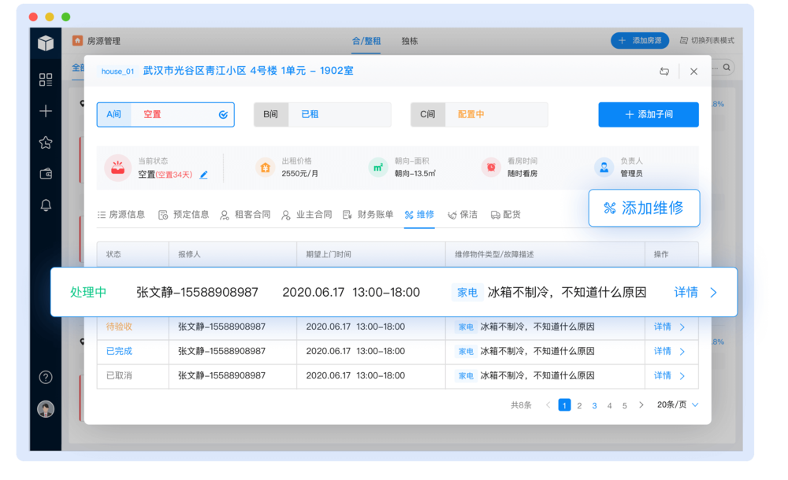This screenshot has height=480, width=788.
Task: Open 详情 of the 待验收 row
Action: (x=663, y=327)
